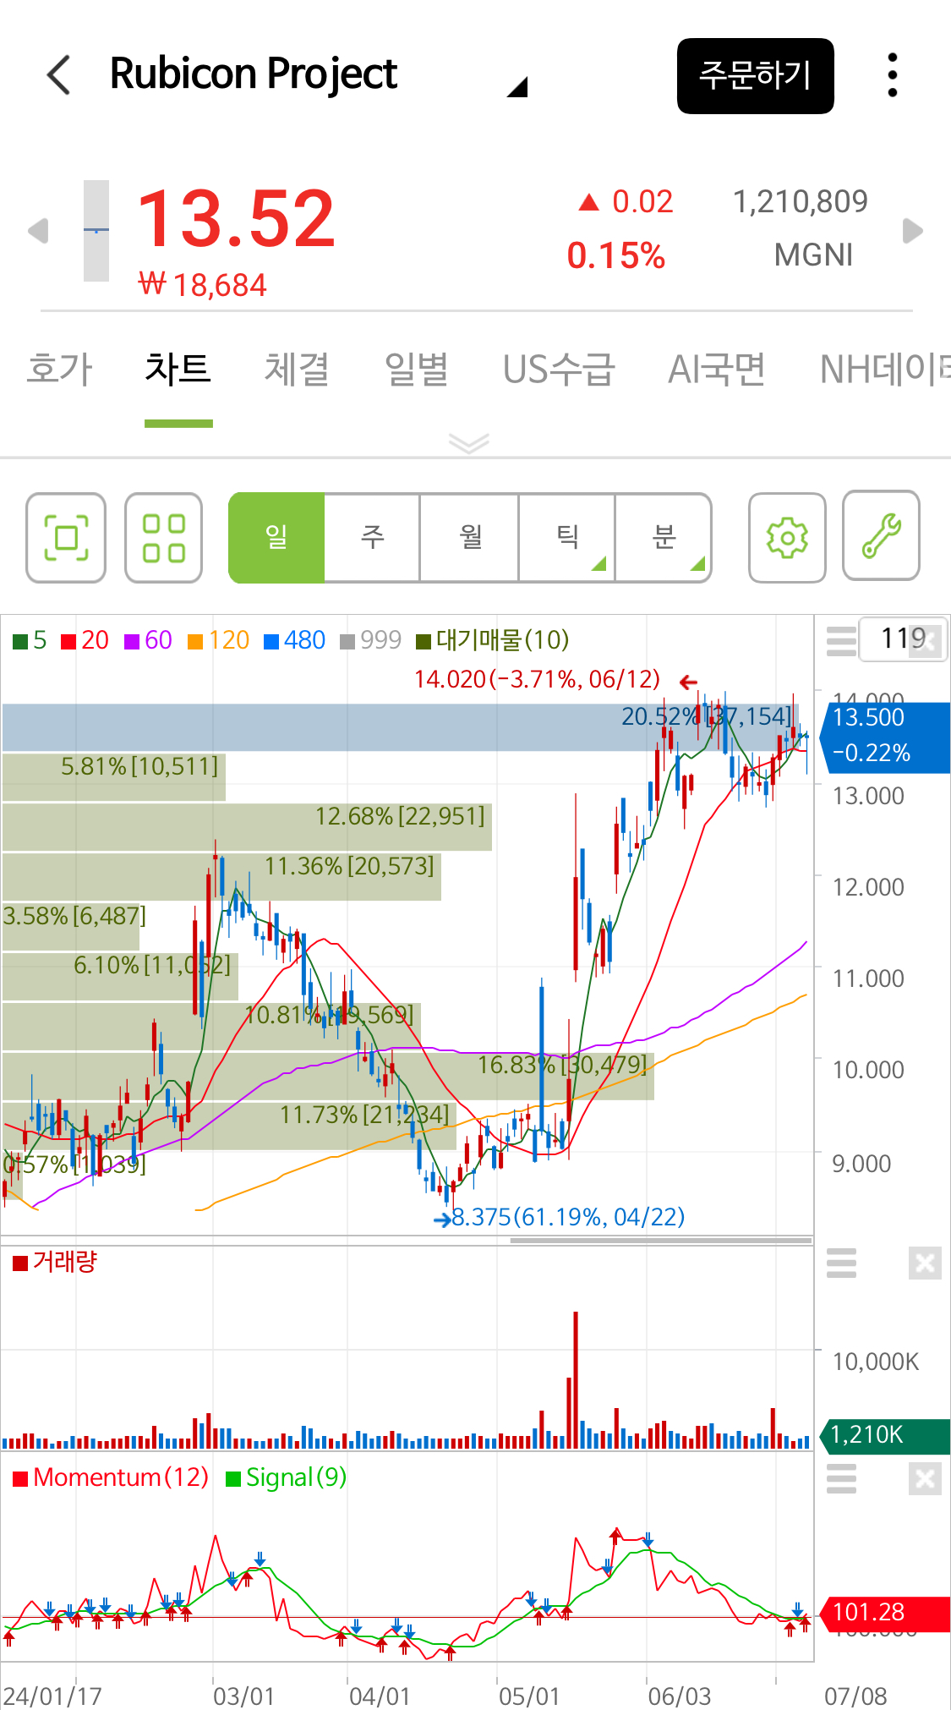Click the 대기매물(10) indicator legend

tap(493, 640)
